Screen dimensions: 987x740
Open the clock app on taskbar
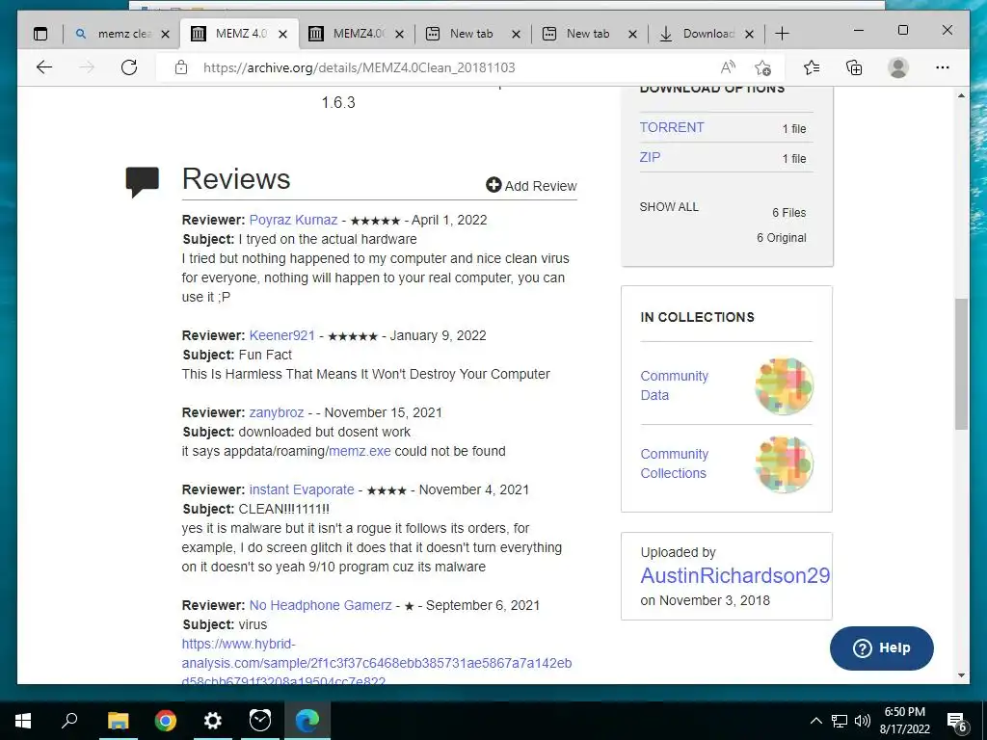tap(260, 721)
